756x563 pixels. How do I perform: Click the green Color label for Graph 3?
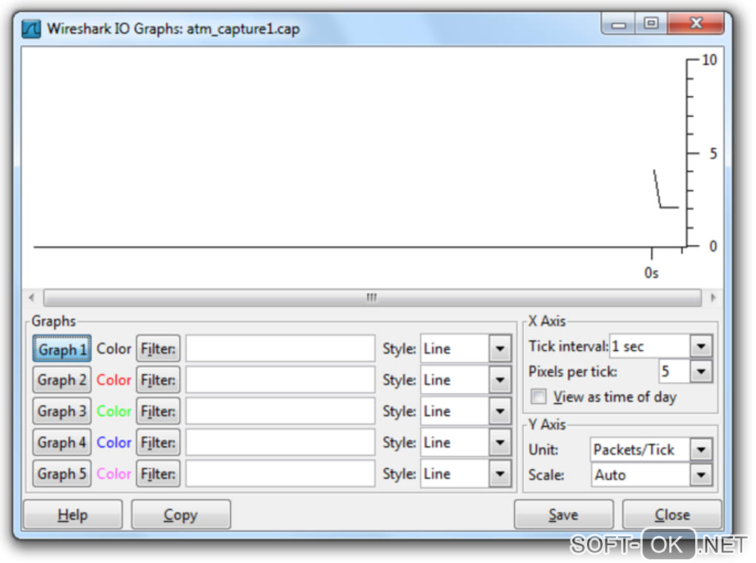pyautogui.click(x=114, y=412)
